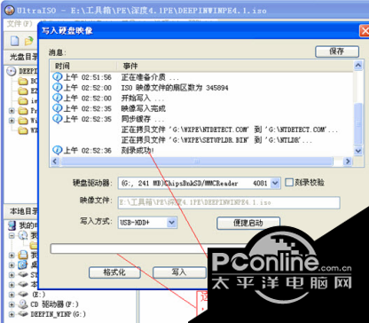369x323 pixels.
Task: Click the 保存 button
Action: [337, 51]
